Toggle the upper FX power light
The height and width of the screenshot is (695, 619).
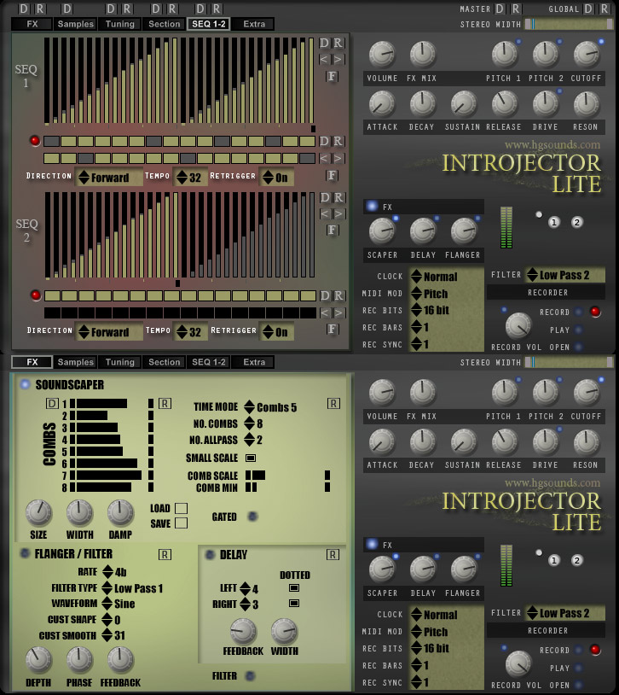pos(372,206)
